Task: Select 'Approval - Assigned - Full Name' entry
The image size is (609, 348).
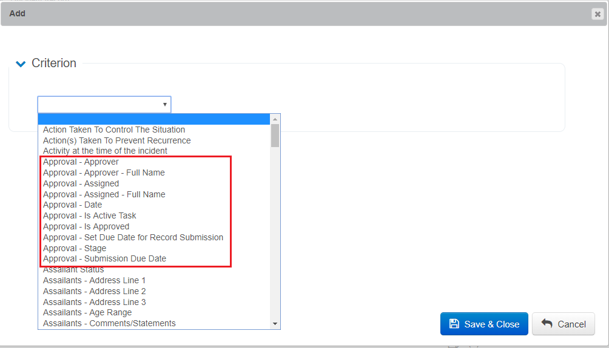Action: click(104, 194)
